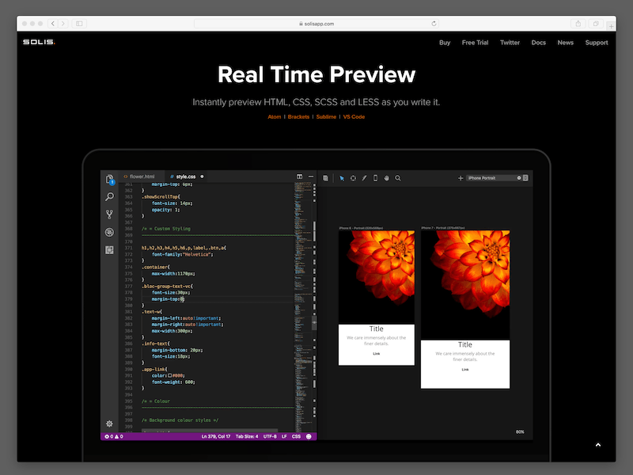Click the 80% zoom level control
This screenshot has height=475, width=633.
(521, 431)
